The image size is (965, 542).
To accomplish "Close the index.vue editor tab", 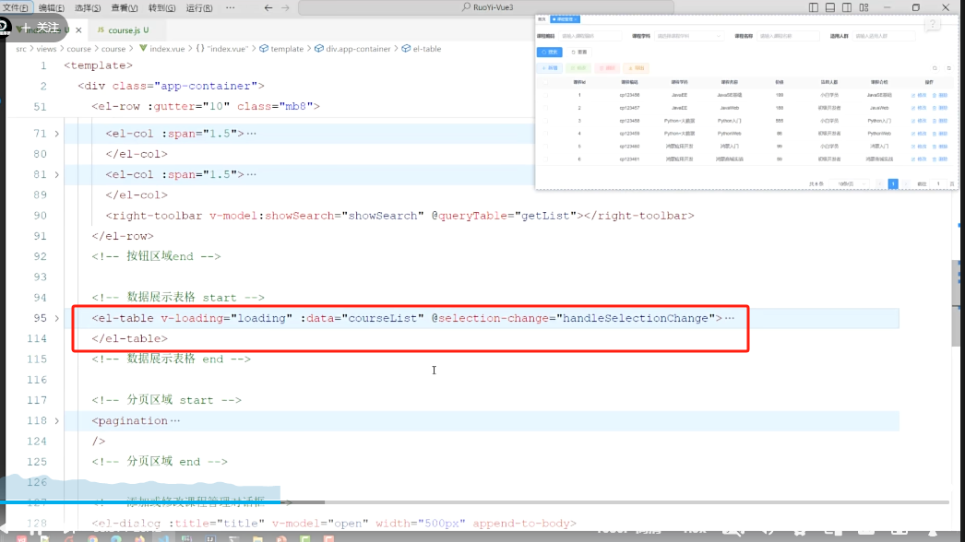I will [x=78, y=29].
